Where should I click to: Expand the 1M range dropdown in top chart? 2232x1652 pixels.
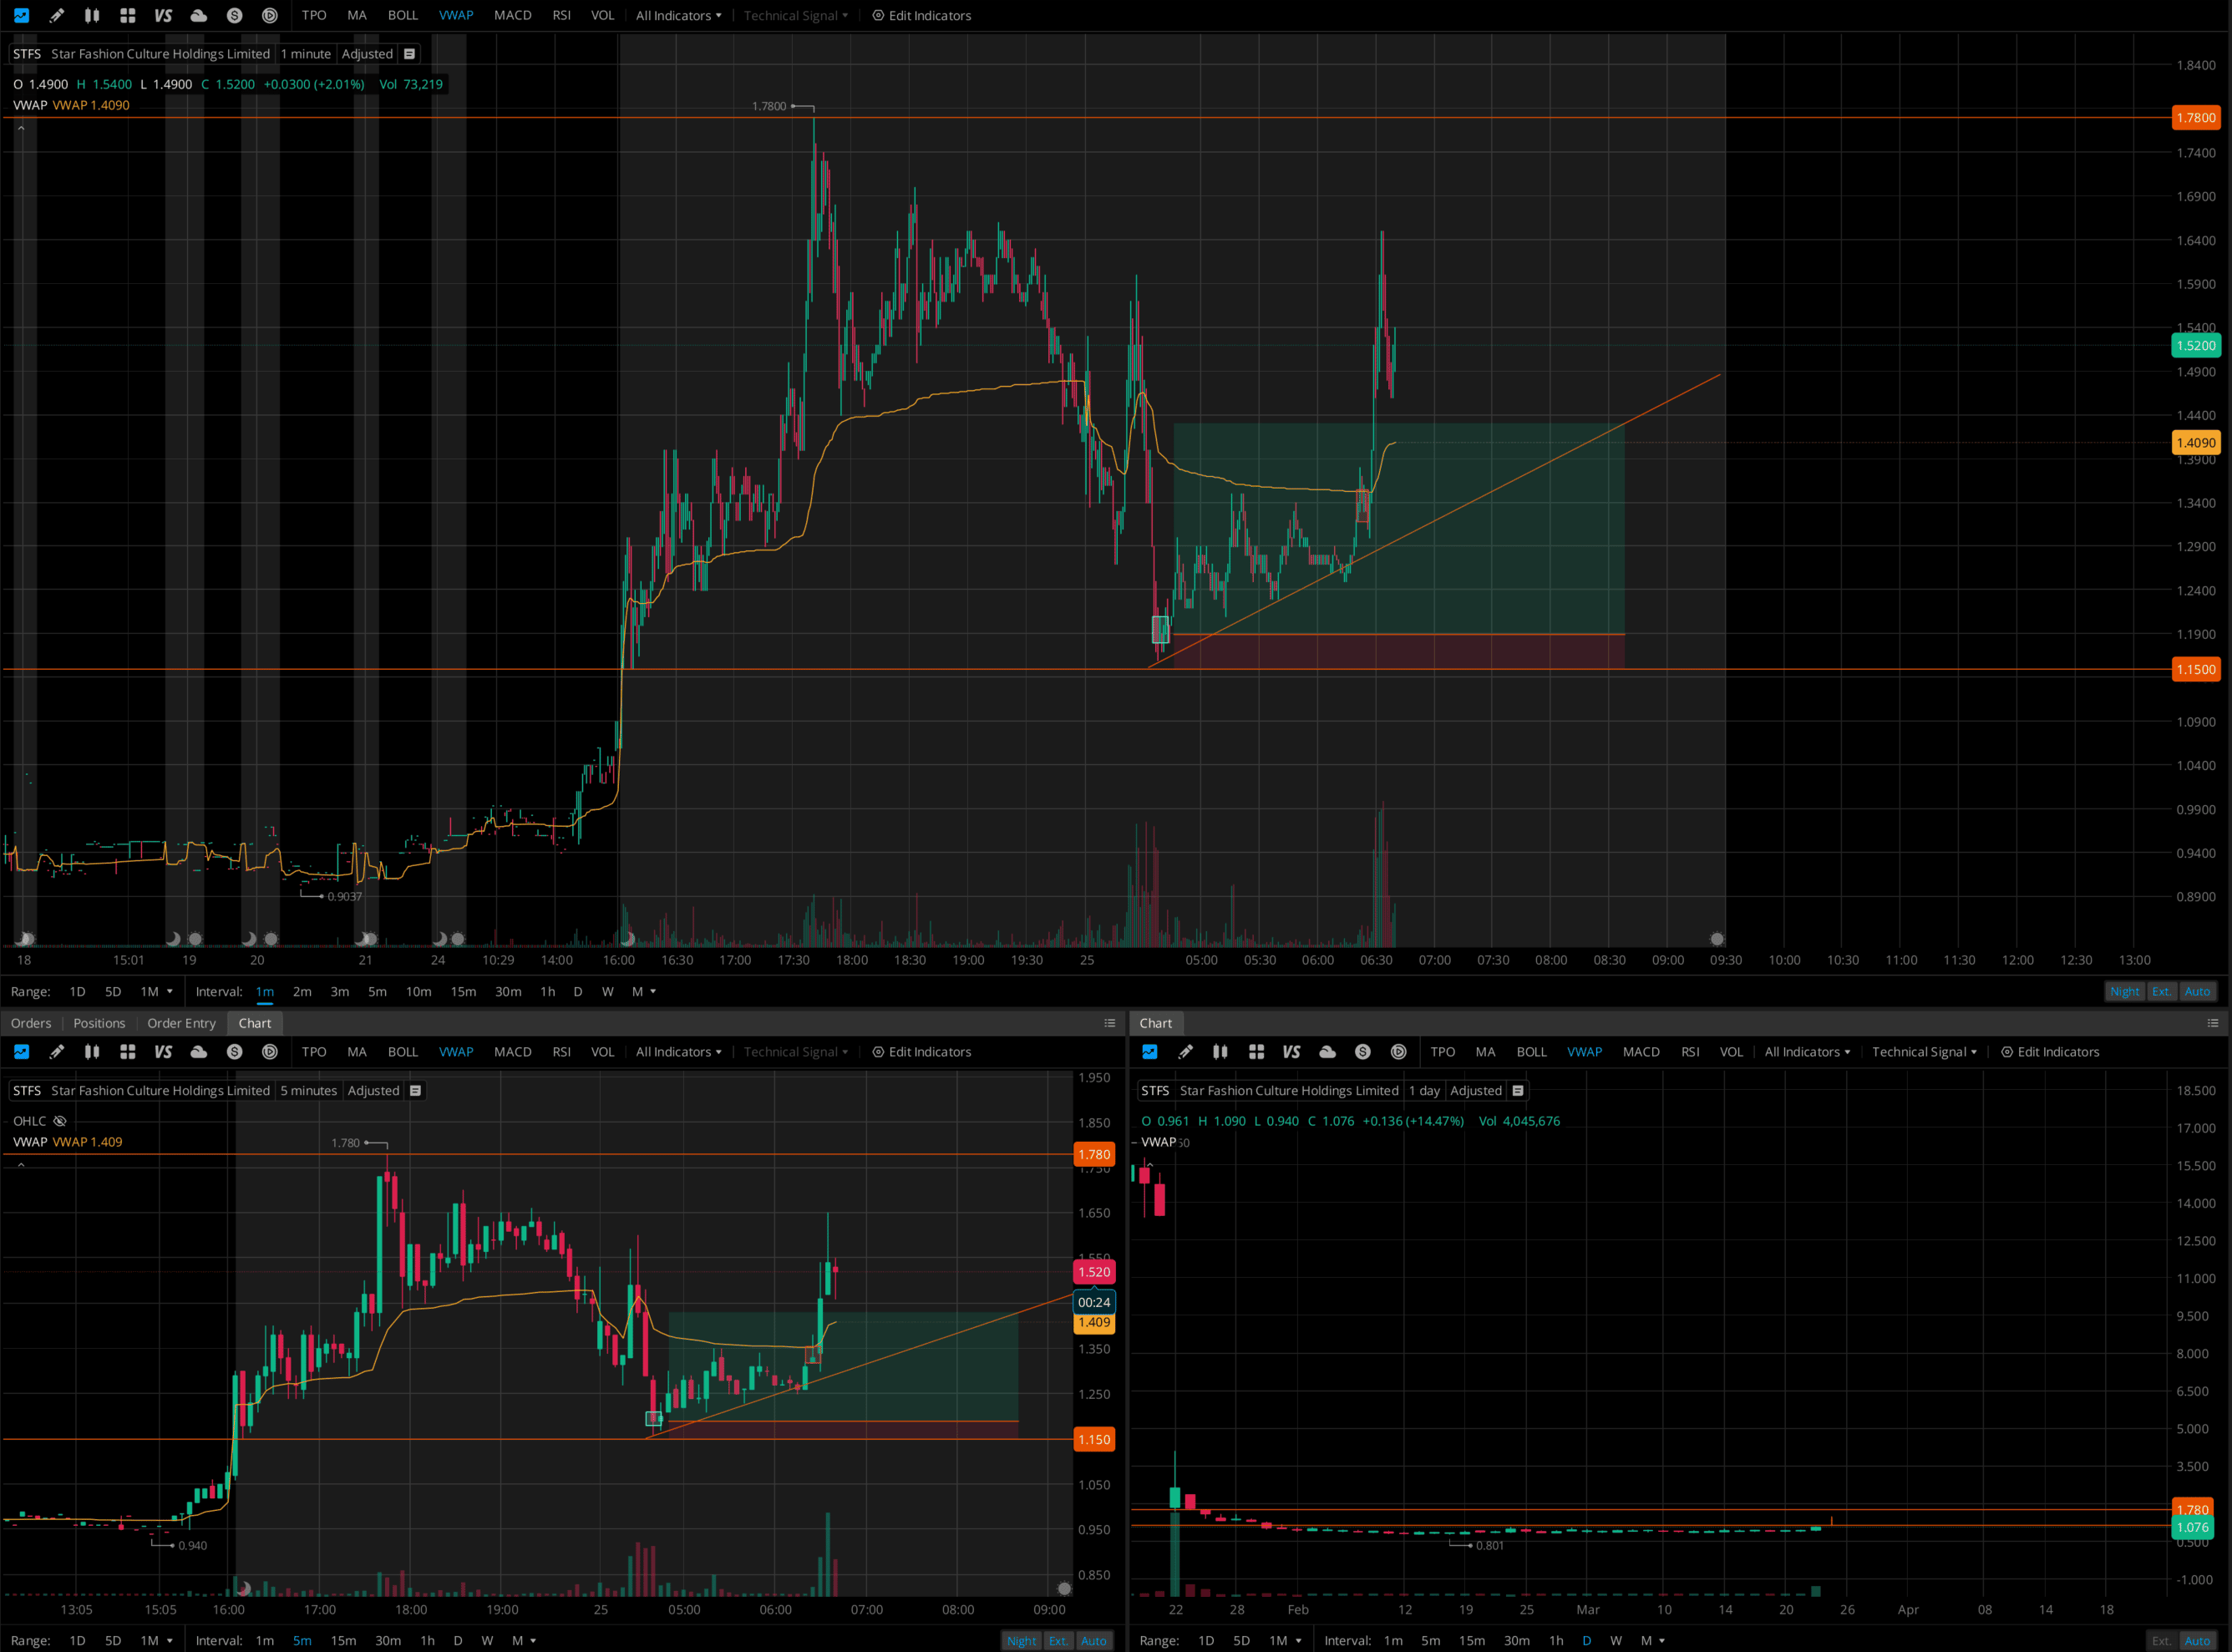click(157, 991)
